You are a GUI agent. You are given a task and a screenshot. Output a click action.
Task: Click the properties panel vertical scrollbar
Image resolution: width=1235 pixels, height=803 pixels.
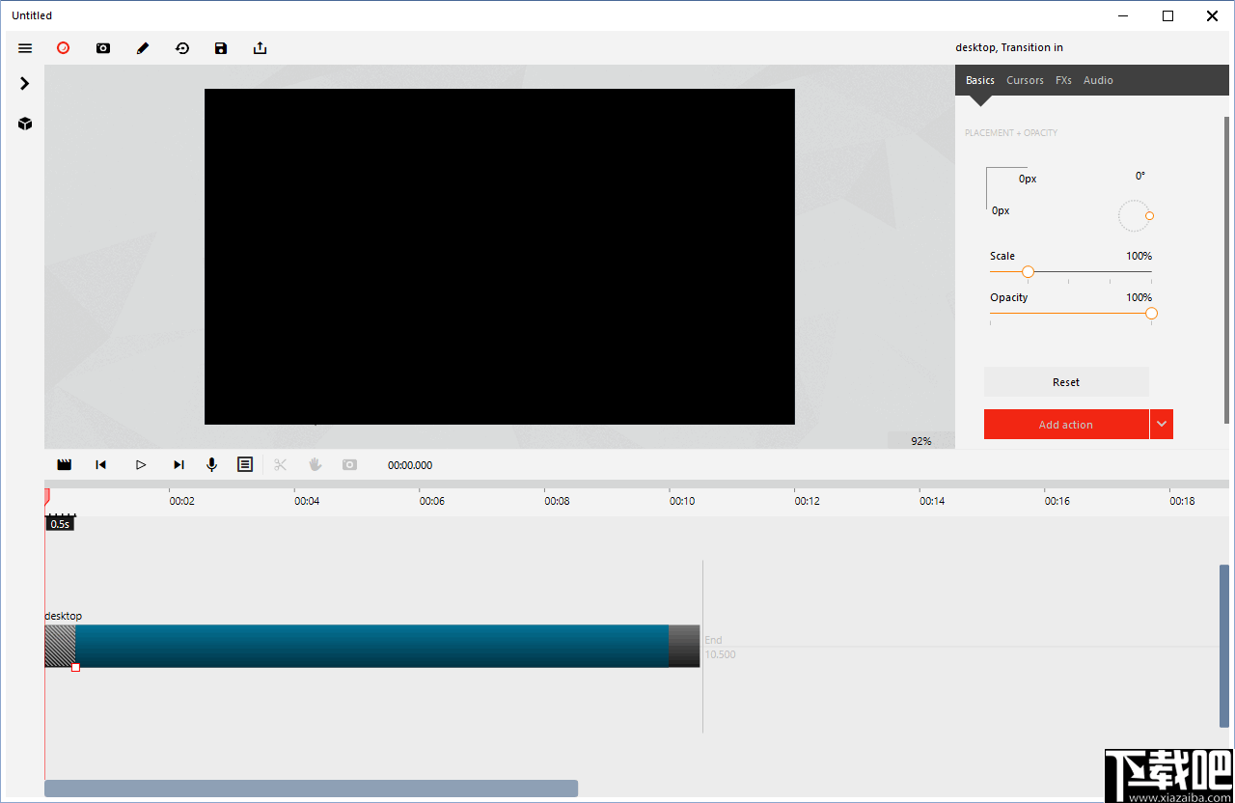1227,270
